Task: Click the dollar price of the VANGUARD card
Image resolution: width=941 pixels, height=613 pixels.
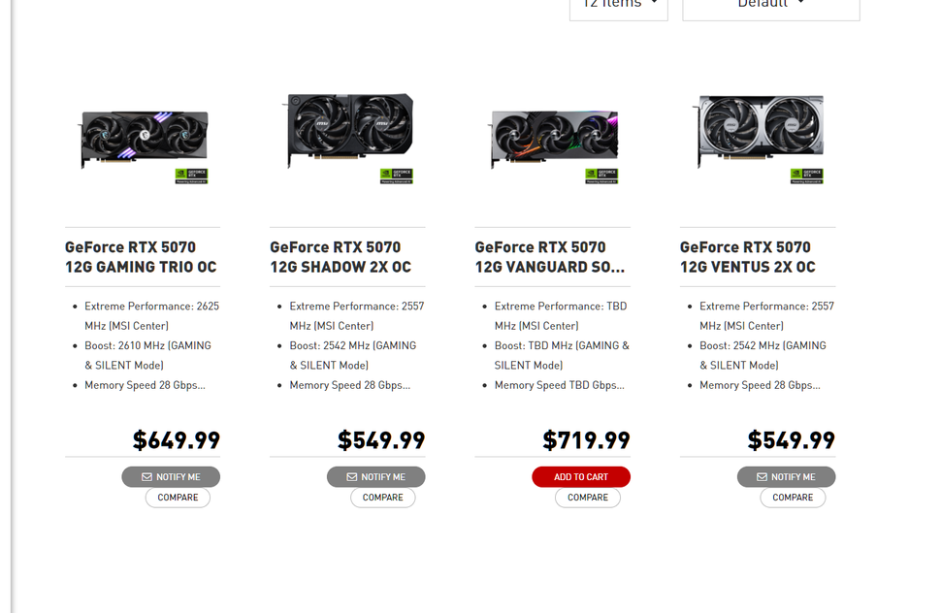Action: coord(586,439)
